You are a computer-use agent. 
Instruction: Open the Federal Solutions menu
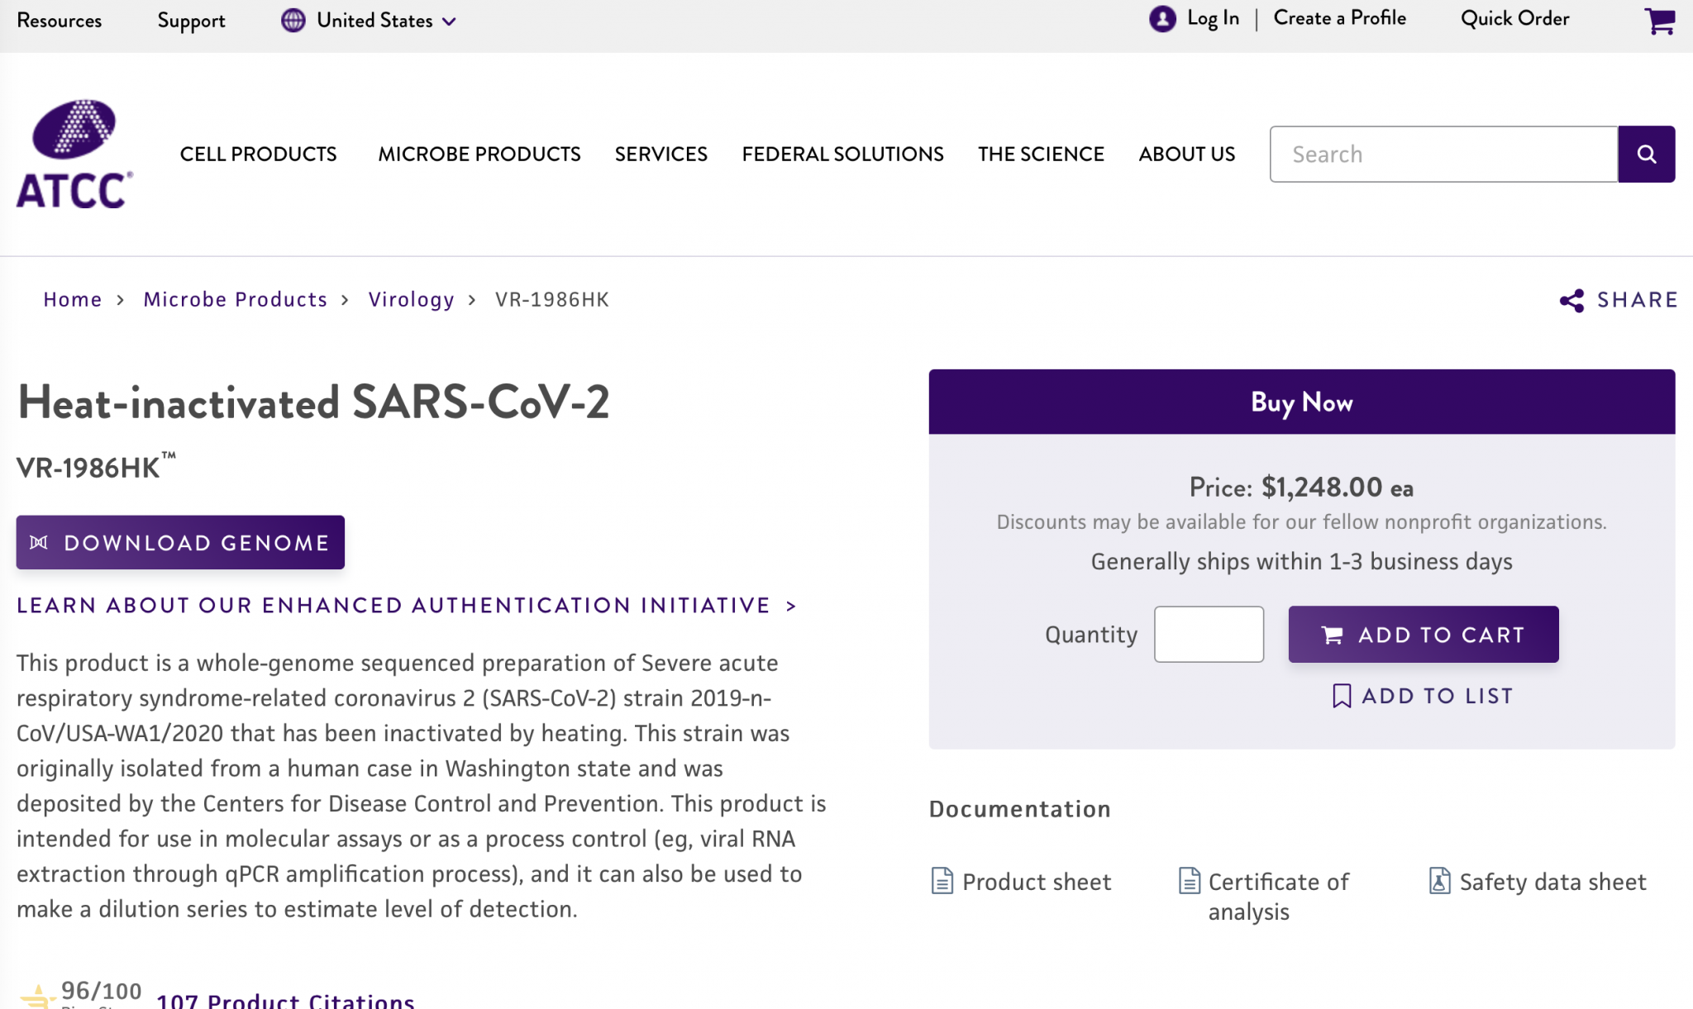(842, 154)
